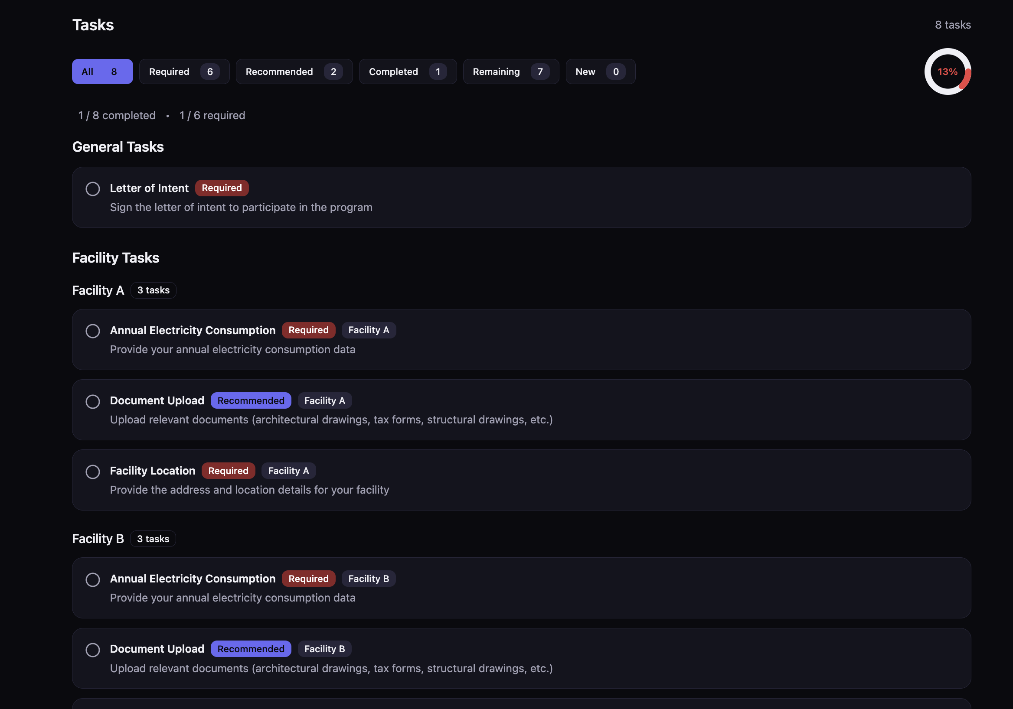Filter tasks by Required
The width and height of the screenshot is (1013, 709).
pos(184,72)
